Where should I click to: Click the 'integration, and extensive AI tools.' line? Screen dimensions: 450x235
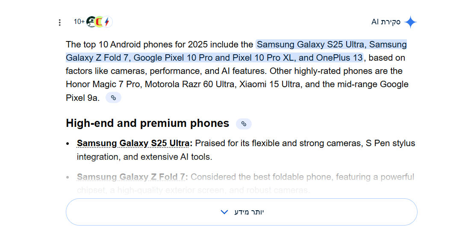click(144, 157)
